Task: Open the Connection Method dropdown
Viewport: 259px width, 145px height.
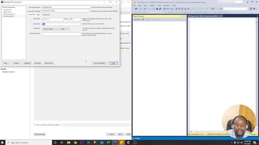Action: pos(89,11)
